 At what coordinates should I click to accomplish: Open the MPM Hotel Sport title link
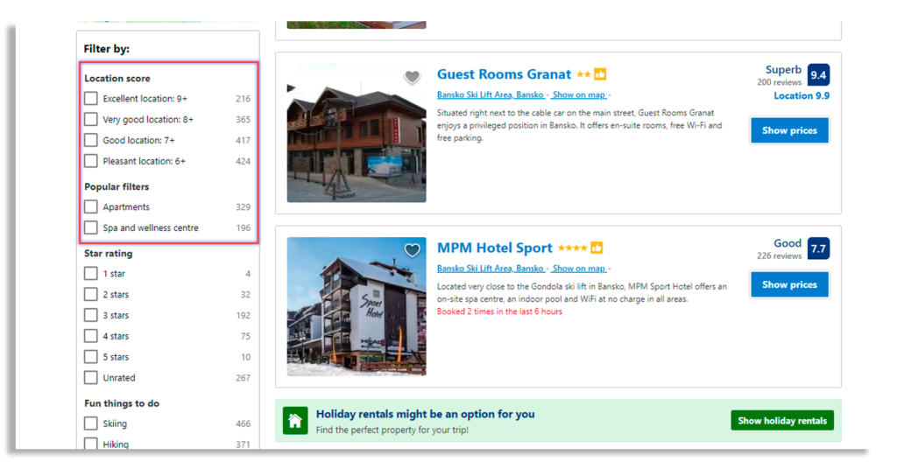tap(495, 248)
